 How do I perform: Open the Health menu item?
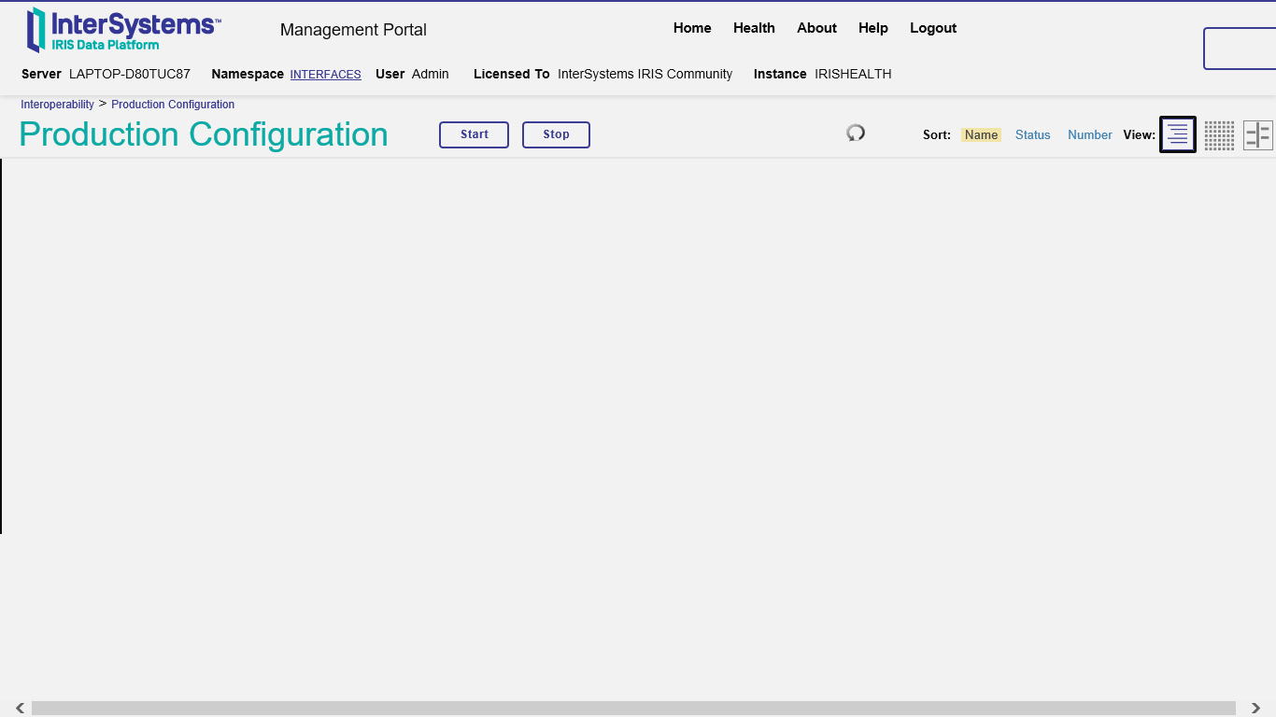click(754, 28)
